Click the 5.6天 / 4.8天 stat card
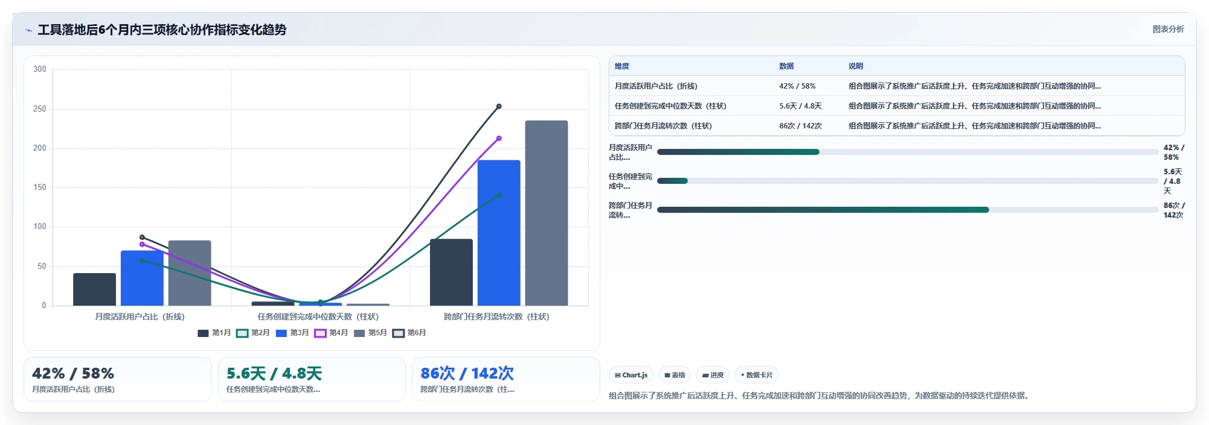The width and height of the screenshot is (1209, 425). tap(312, 379)
